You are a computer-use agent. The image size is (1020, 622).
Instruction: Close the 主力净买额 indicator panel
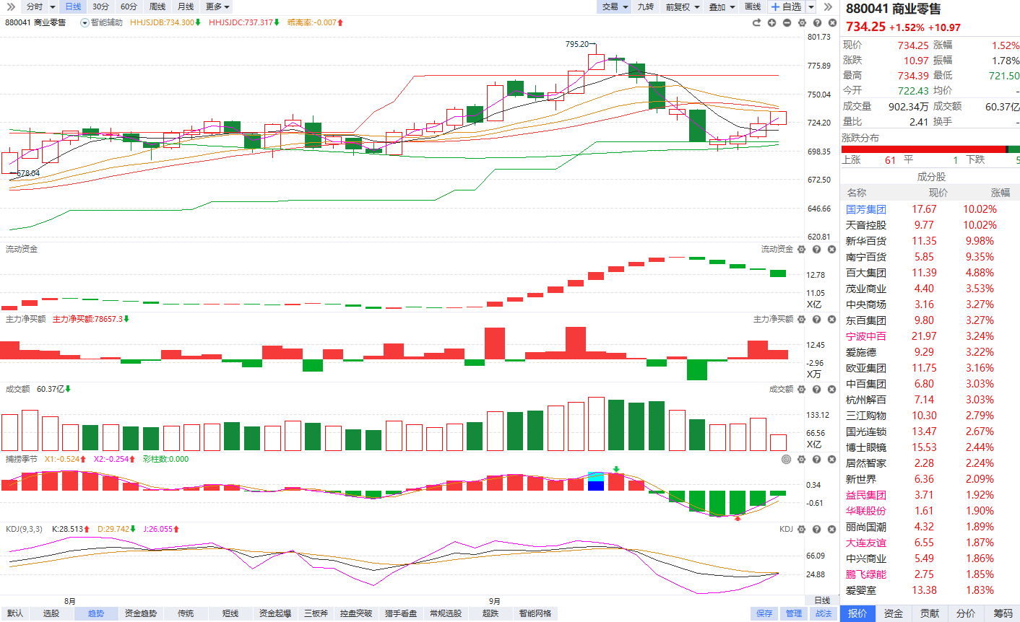[x=831, y=320]
